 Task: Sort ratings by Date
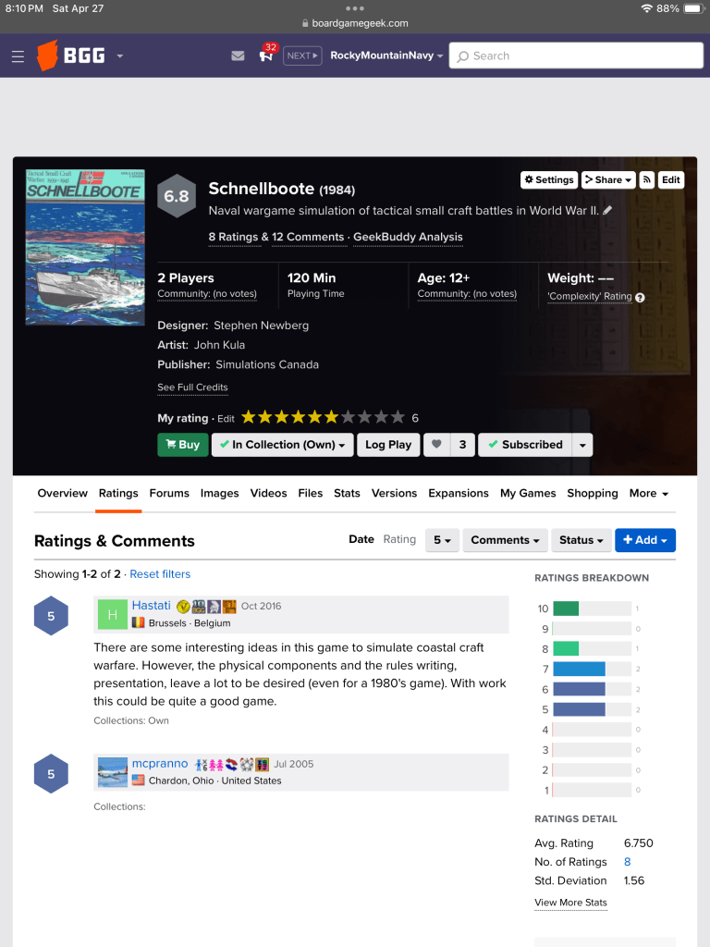click(361, 539)
